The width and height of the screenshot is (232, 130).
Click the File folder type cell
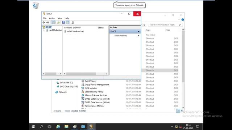tap(150, 35)
